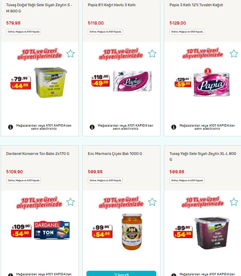This screenshot has height=276, width=241.
Task: Click availability tag under ₺118,00 price
Action: point(105,32)
